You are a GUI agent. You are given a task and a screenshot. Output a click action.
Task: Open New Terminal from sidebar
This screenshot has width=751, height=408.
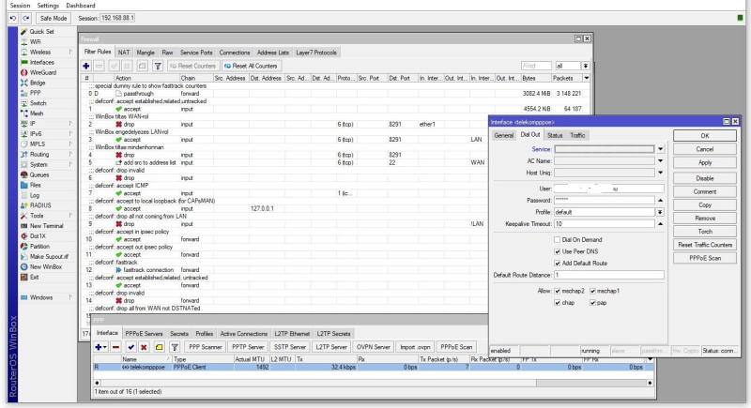[46, 226]
